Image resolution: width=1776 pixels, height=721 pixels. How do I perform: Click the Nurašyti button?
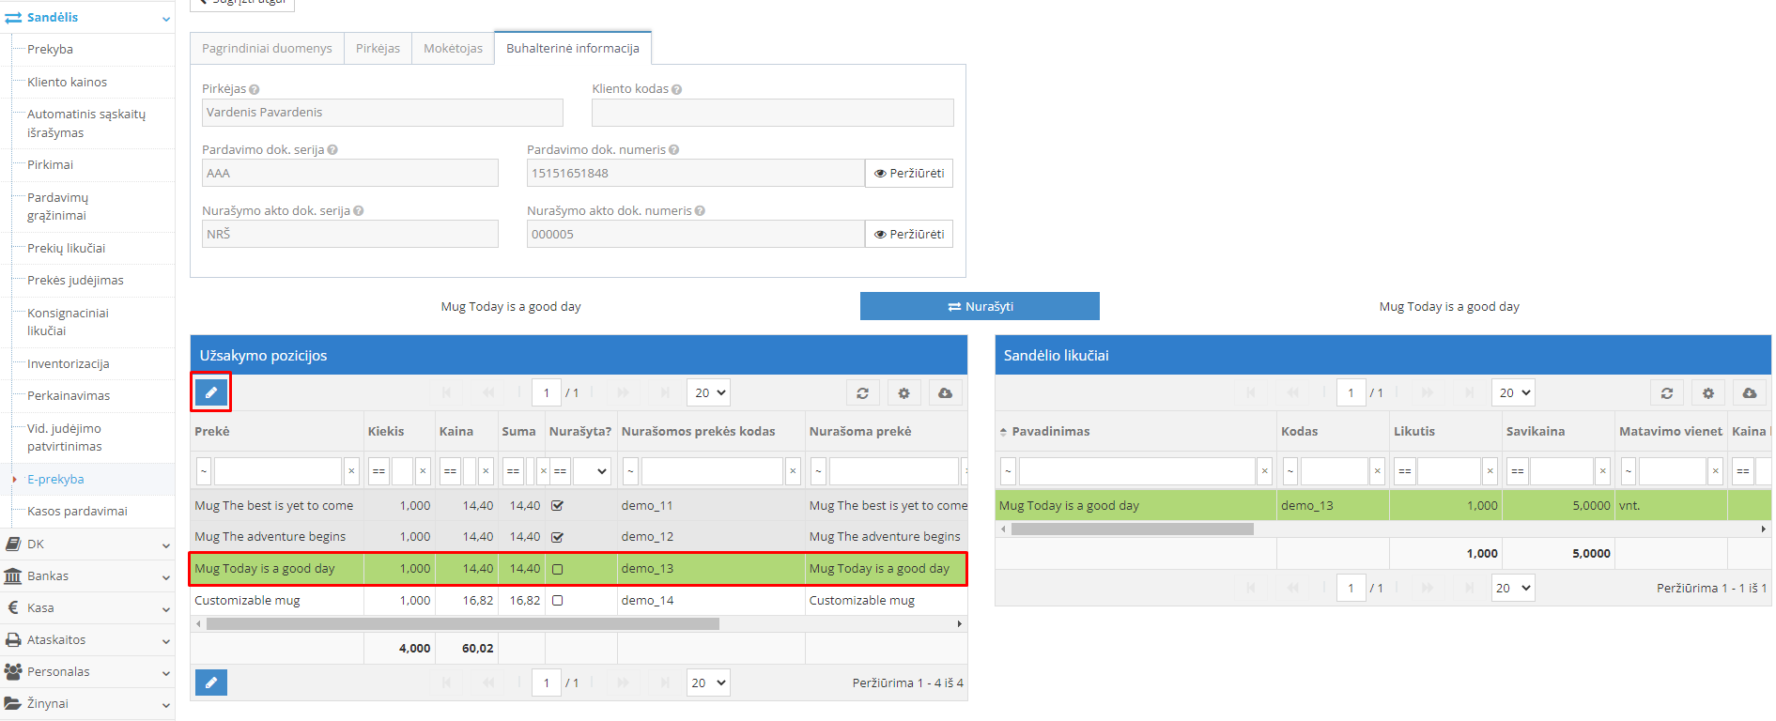(x=980, y=306)
